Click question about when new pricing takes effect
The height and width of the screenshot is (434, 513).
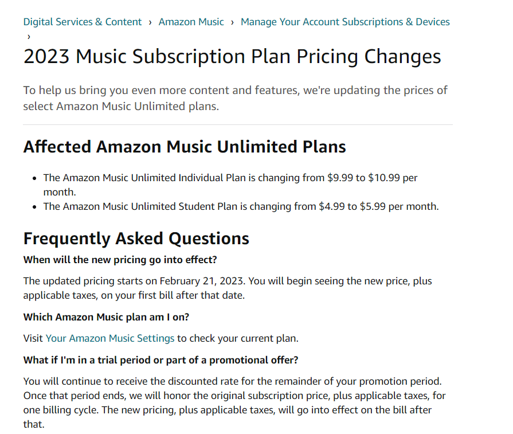(x=120, y=260)
